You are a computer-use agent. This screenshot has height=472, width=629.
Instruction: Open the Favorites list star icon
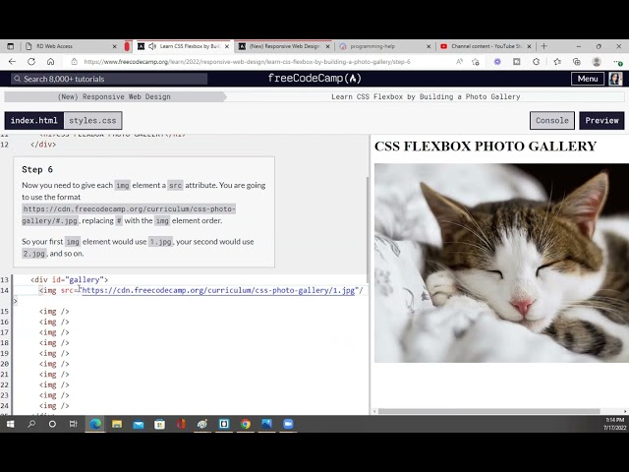coord(557,61)
